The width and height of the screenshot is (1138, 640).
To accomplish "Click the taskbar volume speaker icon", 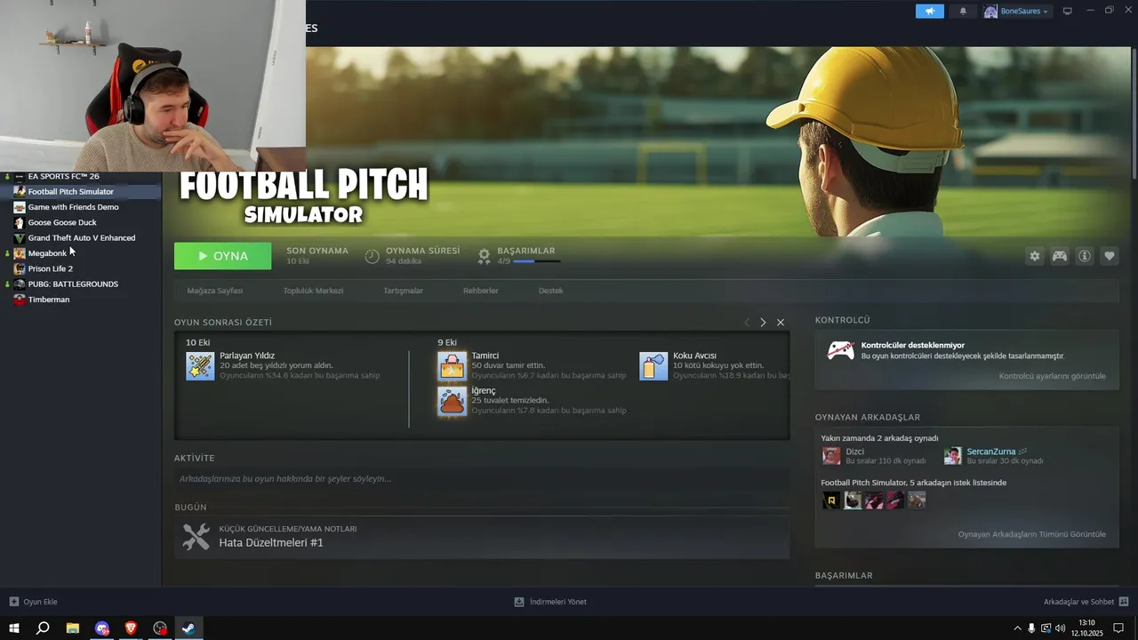I will coord(1061,628).
